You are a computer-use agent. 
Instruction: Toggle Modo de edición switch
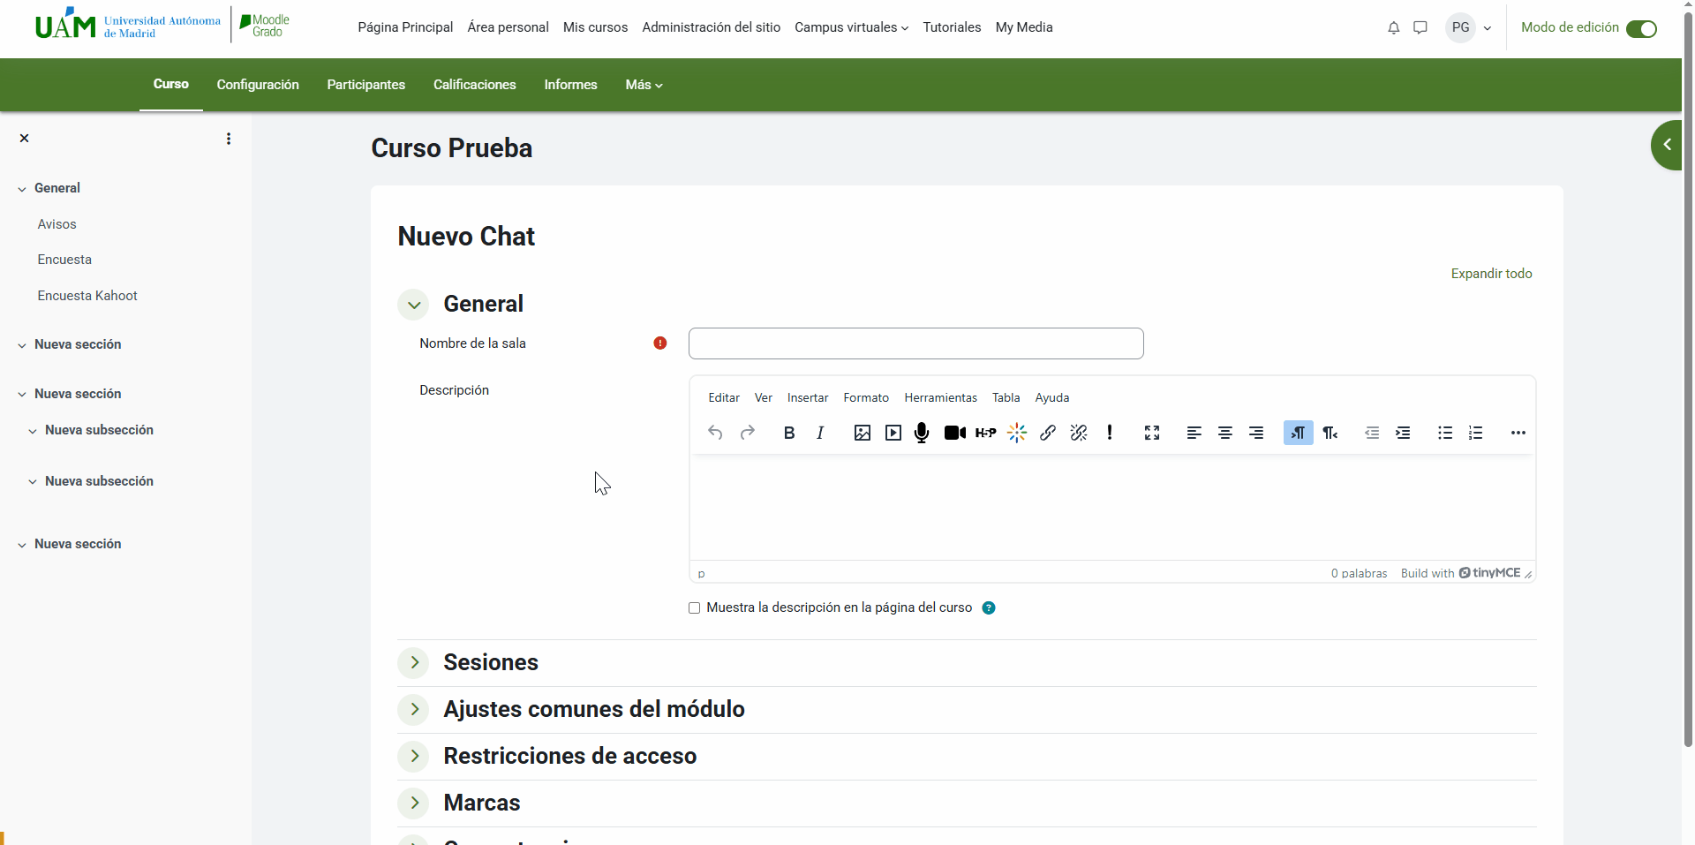click(1641, 29)
